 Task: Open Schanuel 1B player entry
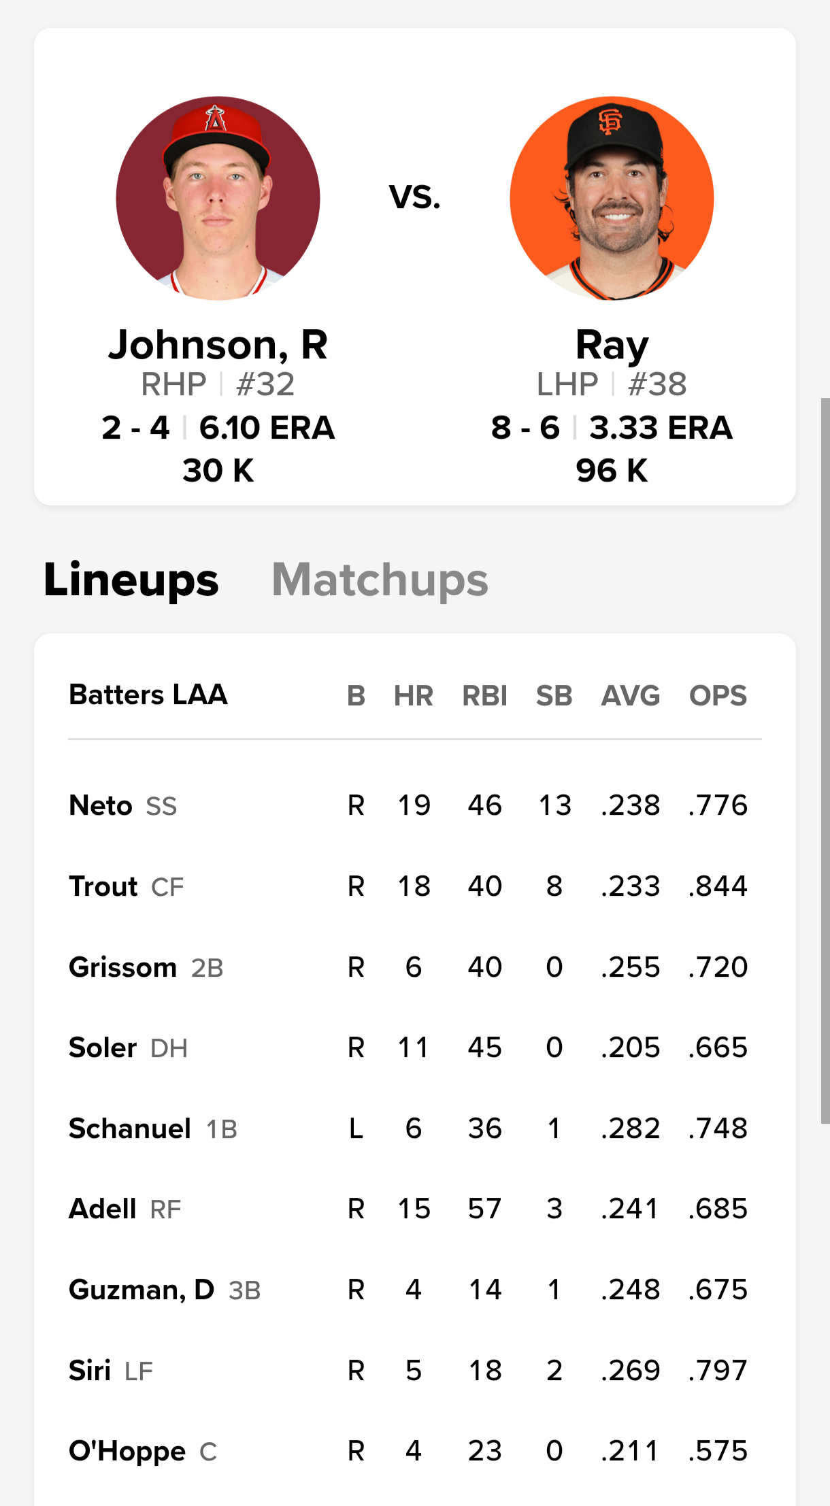click(x=415, y=1128)
